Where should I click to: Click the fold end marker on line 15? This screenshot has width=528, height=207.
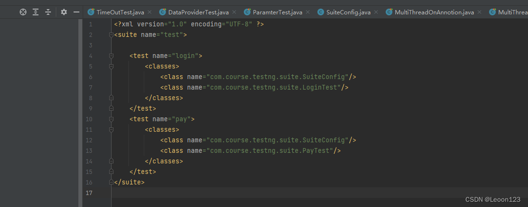coord(112,172)
